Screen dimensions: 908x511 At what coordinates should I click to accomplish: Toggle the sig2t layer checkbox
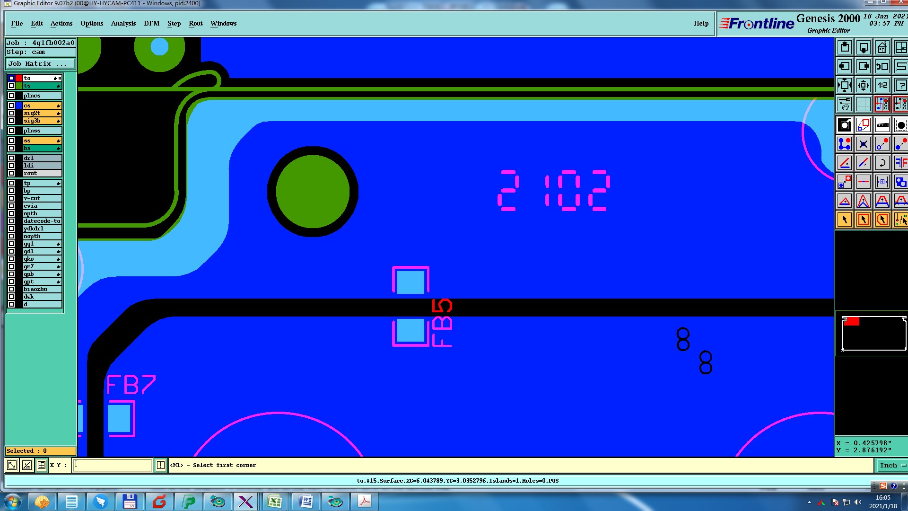pyautogui.click(x=11, y=113)
